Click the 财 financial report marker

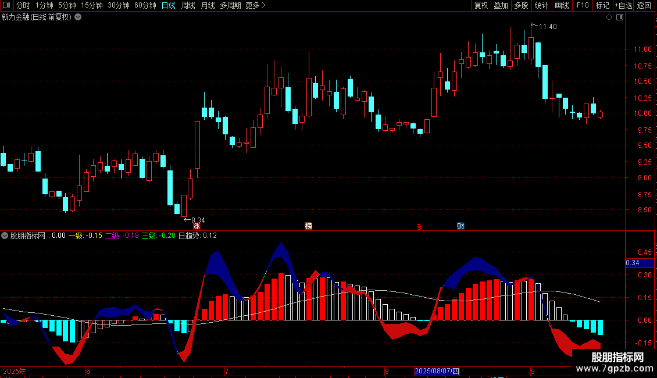pyautogui.click(x=460, y=226)
